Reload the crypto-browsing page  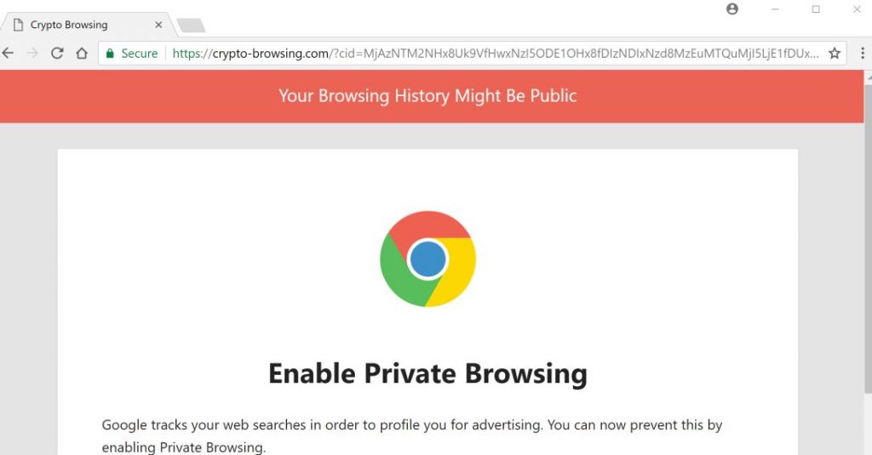(57, 54)
